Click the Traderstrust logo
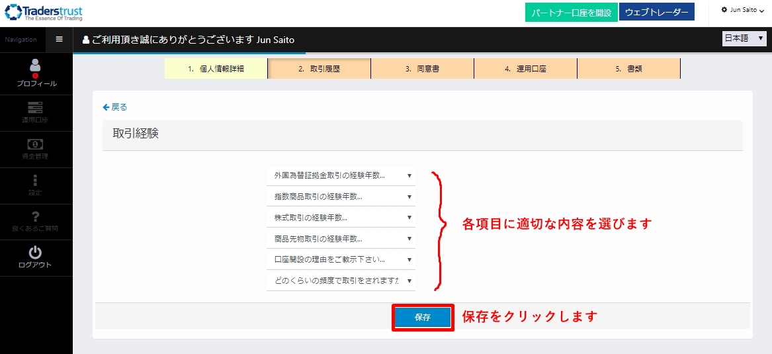Image resolution: width=772 pixels, height=354 pixels. coord(43,13)
